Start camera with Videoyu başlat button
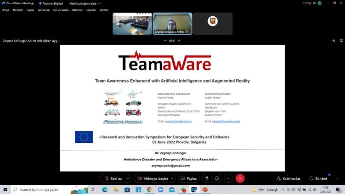Viewport: 347px width, 196px height. 152,178
